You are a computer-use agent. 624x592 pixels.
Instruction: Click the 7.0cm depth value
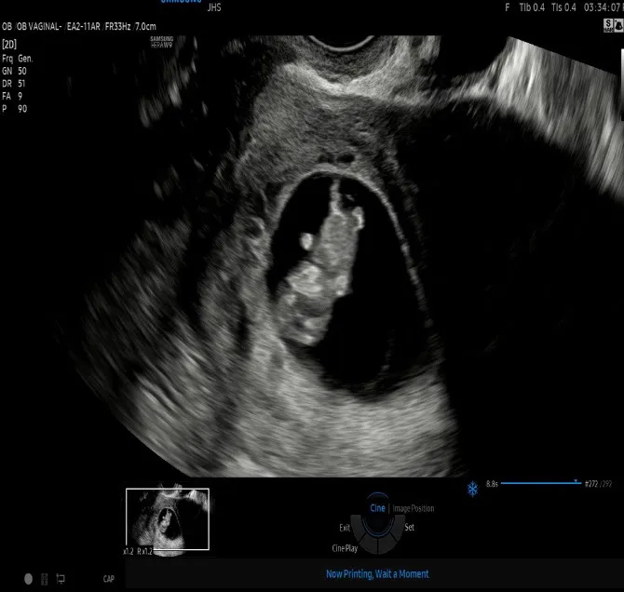145,27
